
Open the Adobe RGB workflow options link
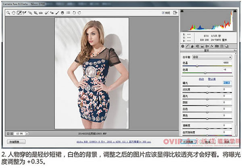point(114,142)
